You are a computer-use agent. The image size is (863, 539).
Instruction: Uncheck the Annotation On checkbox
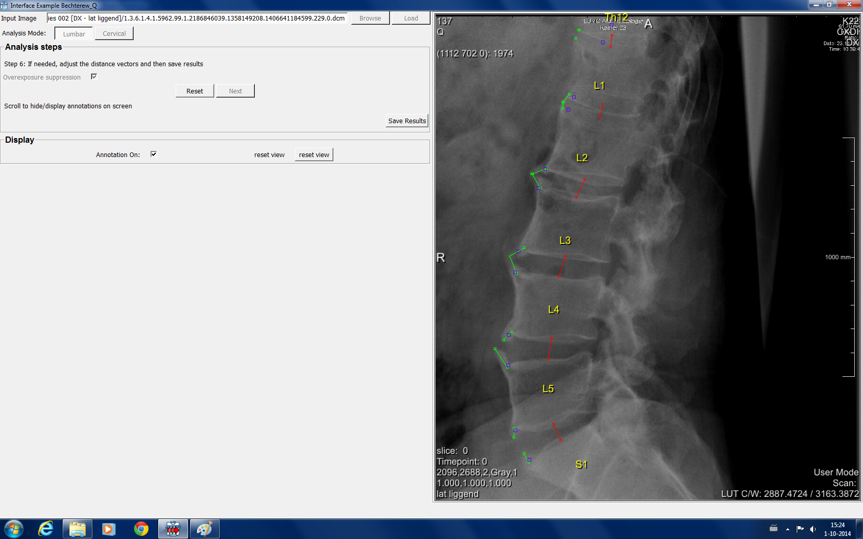click(153, 154)
